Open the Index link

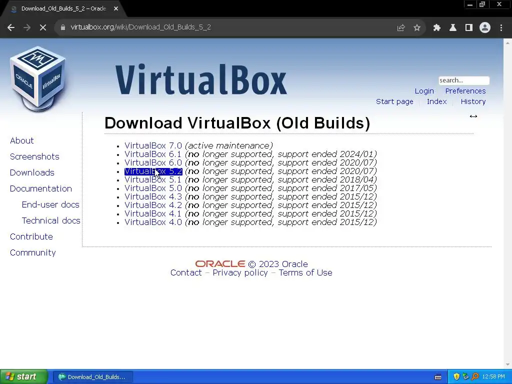click(436, 101)
